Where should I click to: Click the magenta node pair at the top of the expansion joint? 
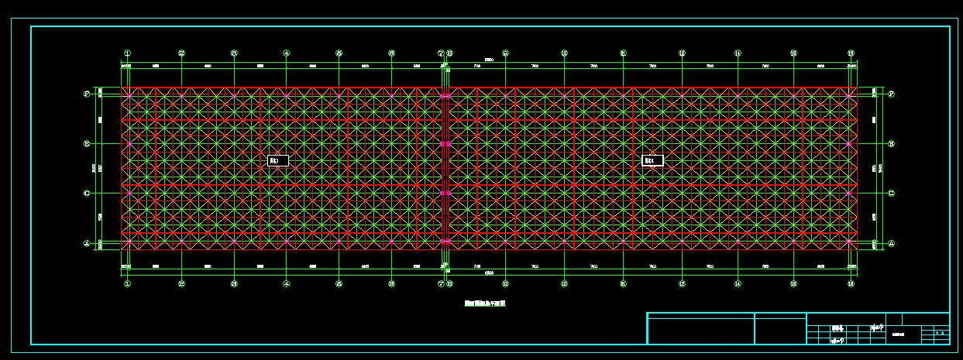tap(445, 95)
